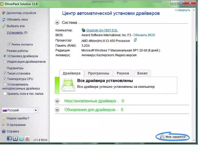Click the Выбрать все label
Image resolution: width=200 pixels, height=154 pixels.
click(x=16, y=26)
